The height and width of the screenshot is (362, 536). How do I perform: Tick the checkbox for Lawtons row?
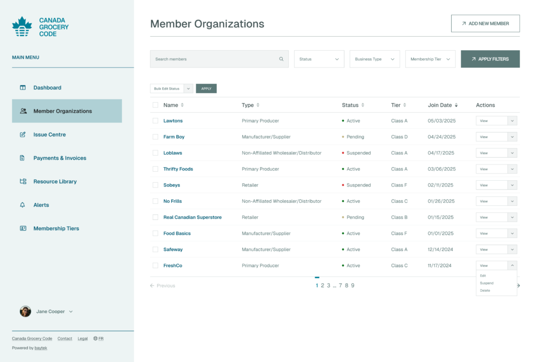[155, 121]
